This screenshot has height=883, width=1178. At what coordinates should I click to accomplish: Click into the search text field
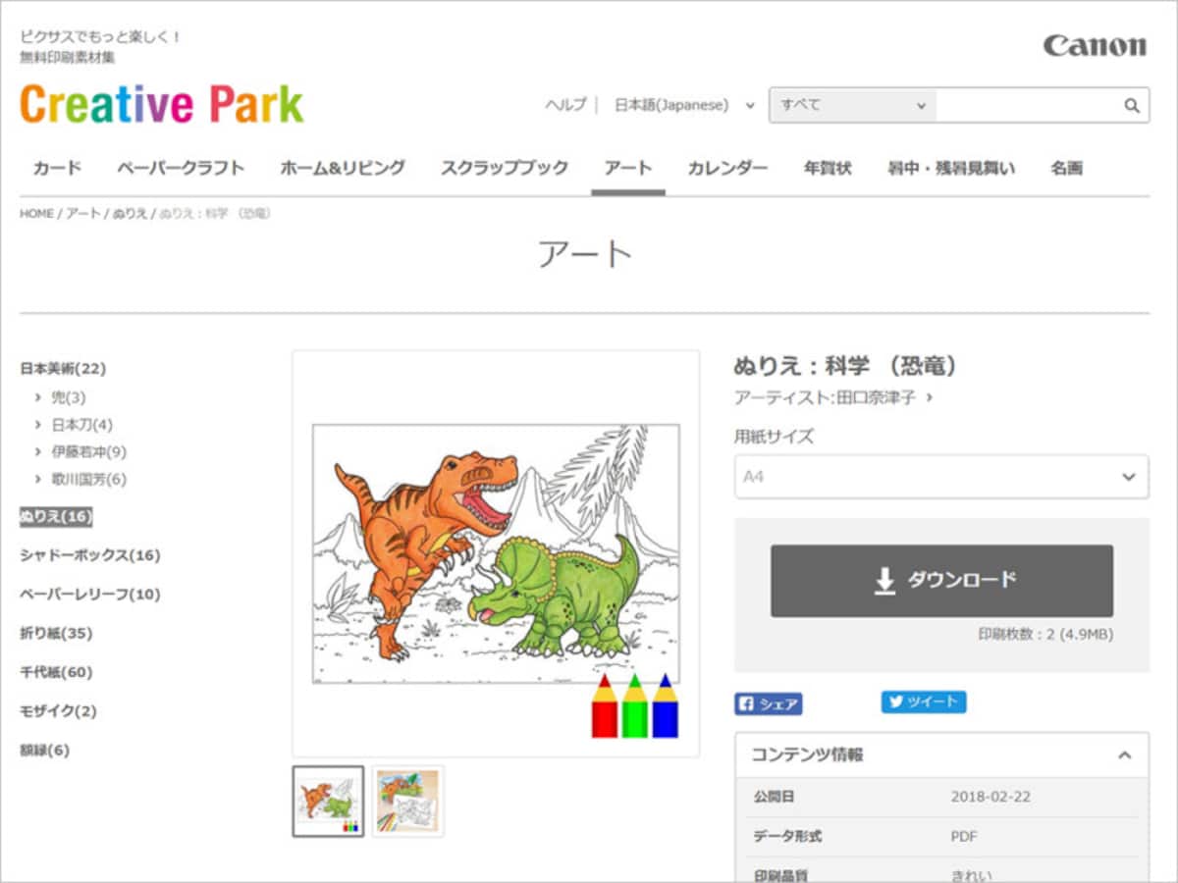point(1028,105)
